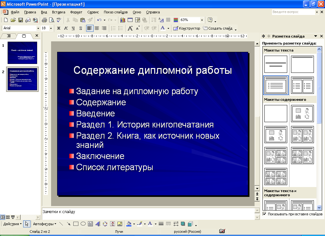Close the 'Разметка слайда' task pane
325x236 pixels.
pyautogui.click(x=322, y=36)
